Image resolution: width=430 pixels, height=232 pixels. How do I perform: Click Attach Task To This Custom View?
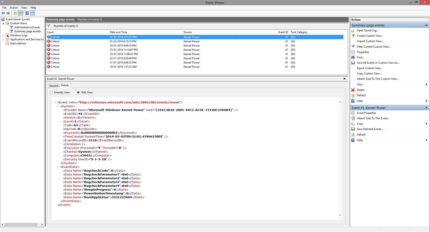point(378,79)
